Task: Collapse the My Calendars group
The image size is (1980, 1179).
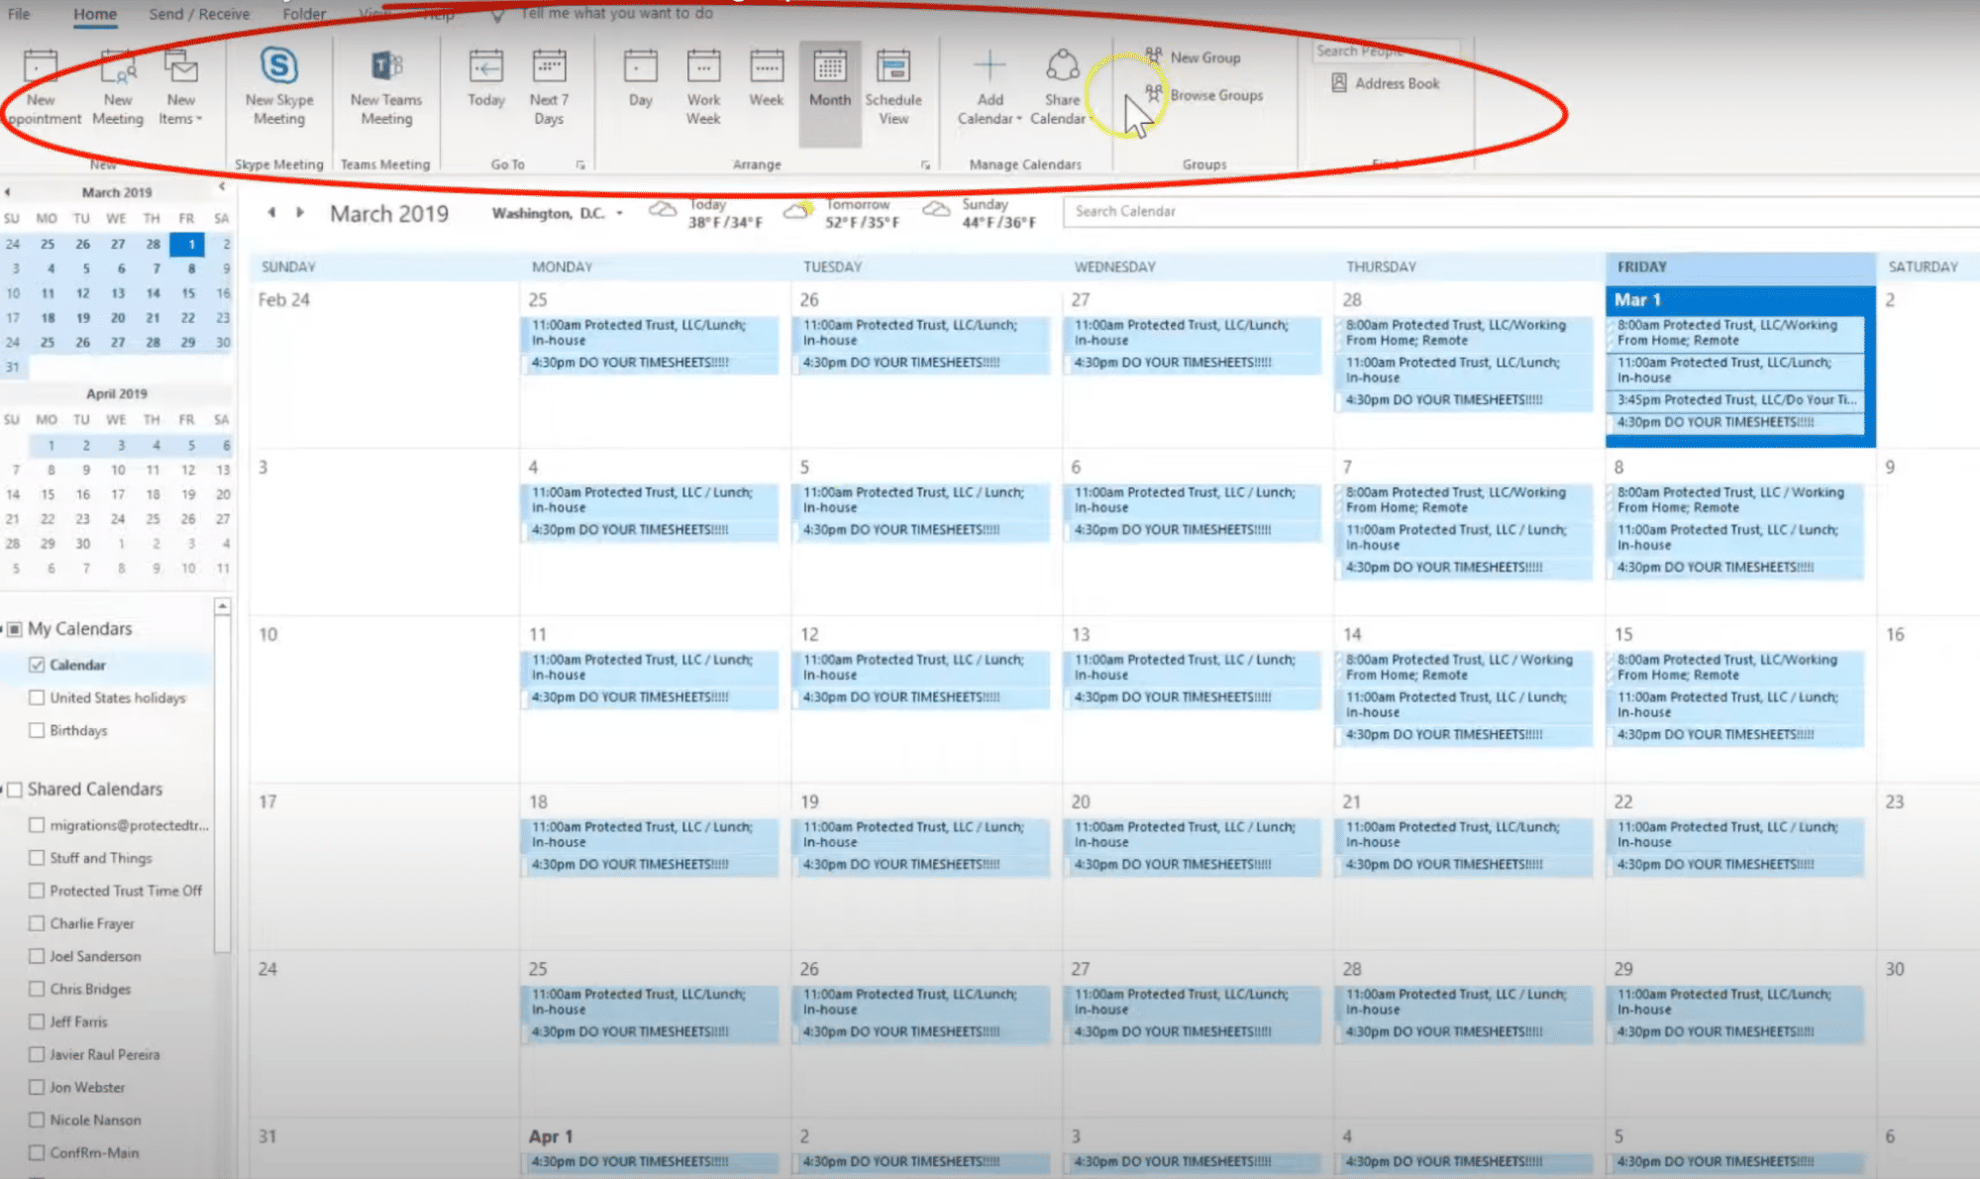Action: 4,629
